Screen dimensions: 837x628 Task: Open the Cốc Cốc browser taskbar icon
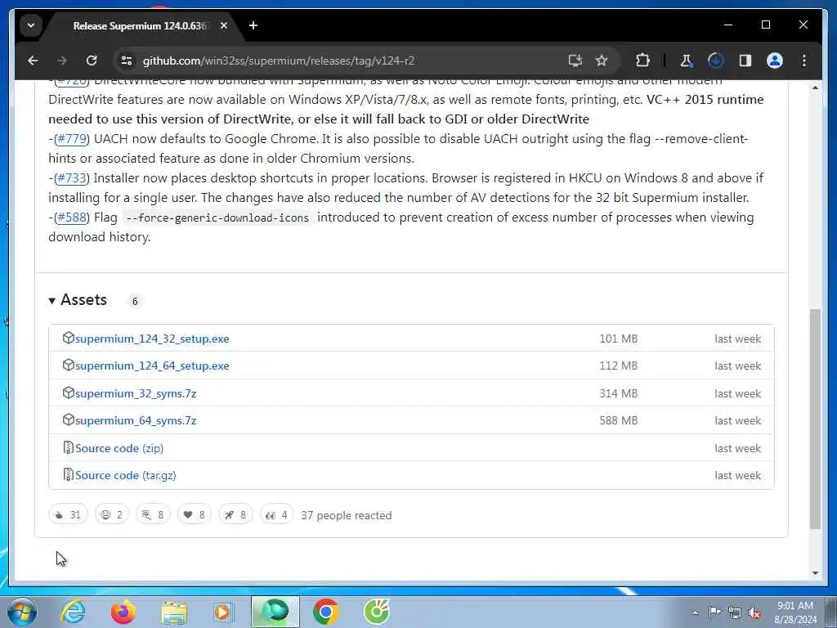click(x=377, y=612)
